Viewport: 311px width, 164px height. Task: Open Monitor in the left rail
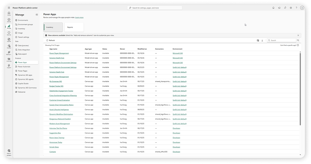pyautogui.click(x=9, y=46)
